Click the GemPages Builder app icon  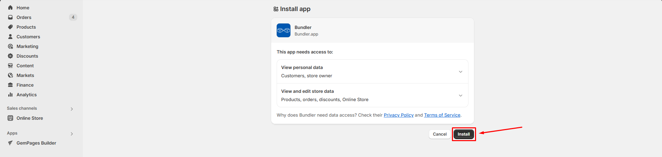click(10, 143)
